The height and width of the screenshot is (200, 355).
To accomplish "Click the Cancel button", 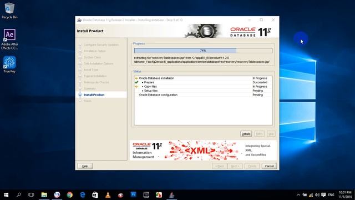I will tap(269, 166).
